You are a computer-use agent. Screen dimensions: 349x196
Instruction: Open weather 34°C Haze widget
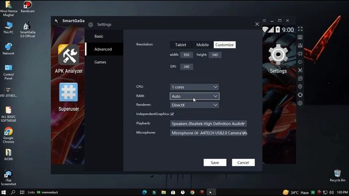[x=296, y=192]
